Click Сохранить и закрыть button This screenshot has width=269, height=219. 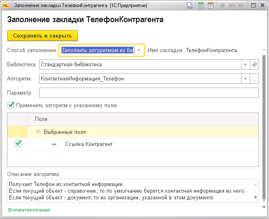[43, 35]
